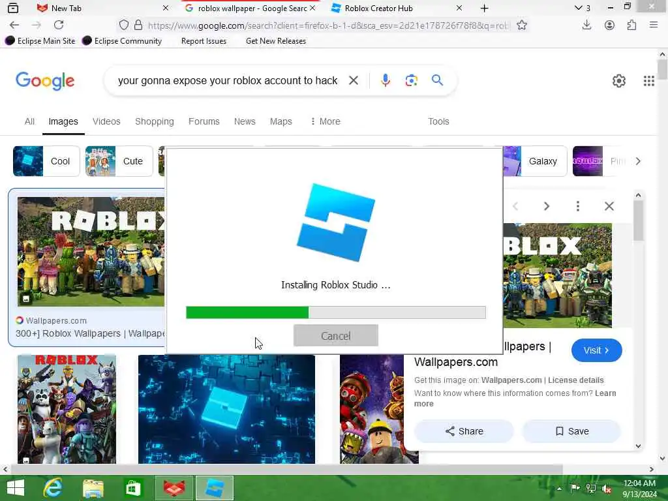Click the shield tracking protection icon
This screenshot has height=501, width=668.
(123, 25)
